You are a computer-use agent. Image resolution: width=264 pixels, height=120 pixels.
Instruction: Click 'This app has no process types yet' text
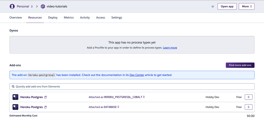pyautogui.click(x=132, y=43)
